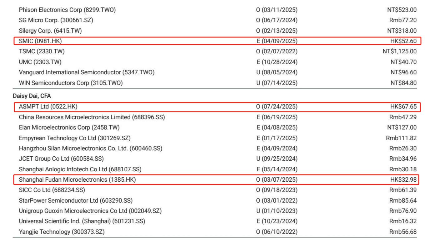The height and width of the screenshot is (240, 425).
Task: Click the Daisy Dai, CFA analyst heading
Action: (32, 96)
